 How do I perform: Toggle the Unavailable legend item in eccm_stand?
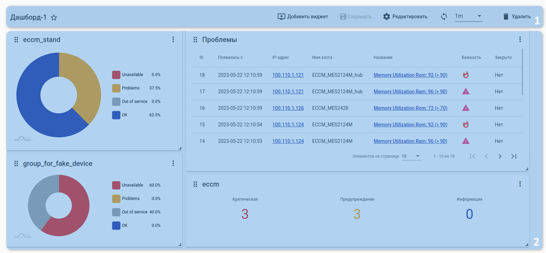pyautogui.click(x=132, y=75)
